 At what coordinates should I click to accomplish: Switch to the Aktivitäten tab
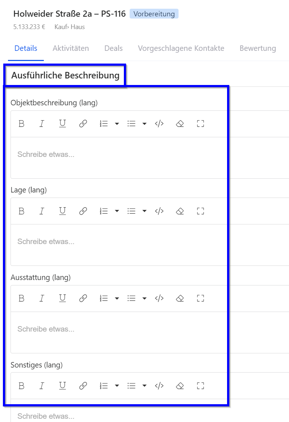[x=71, y=48]
